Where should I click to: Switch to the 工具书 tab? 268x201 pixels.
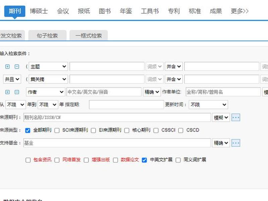(x=150, y=11)
